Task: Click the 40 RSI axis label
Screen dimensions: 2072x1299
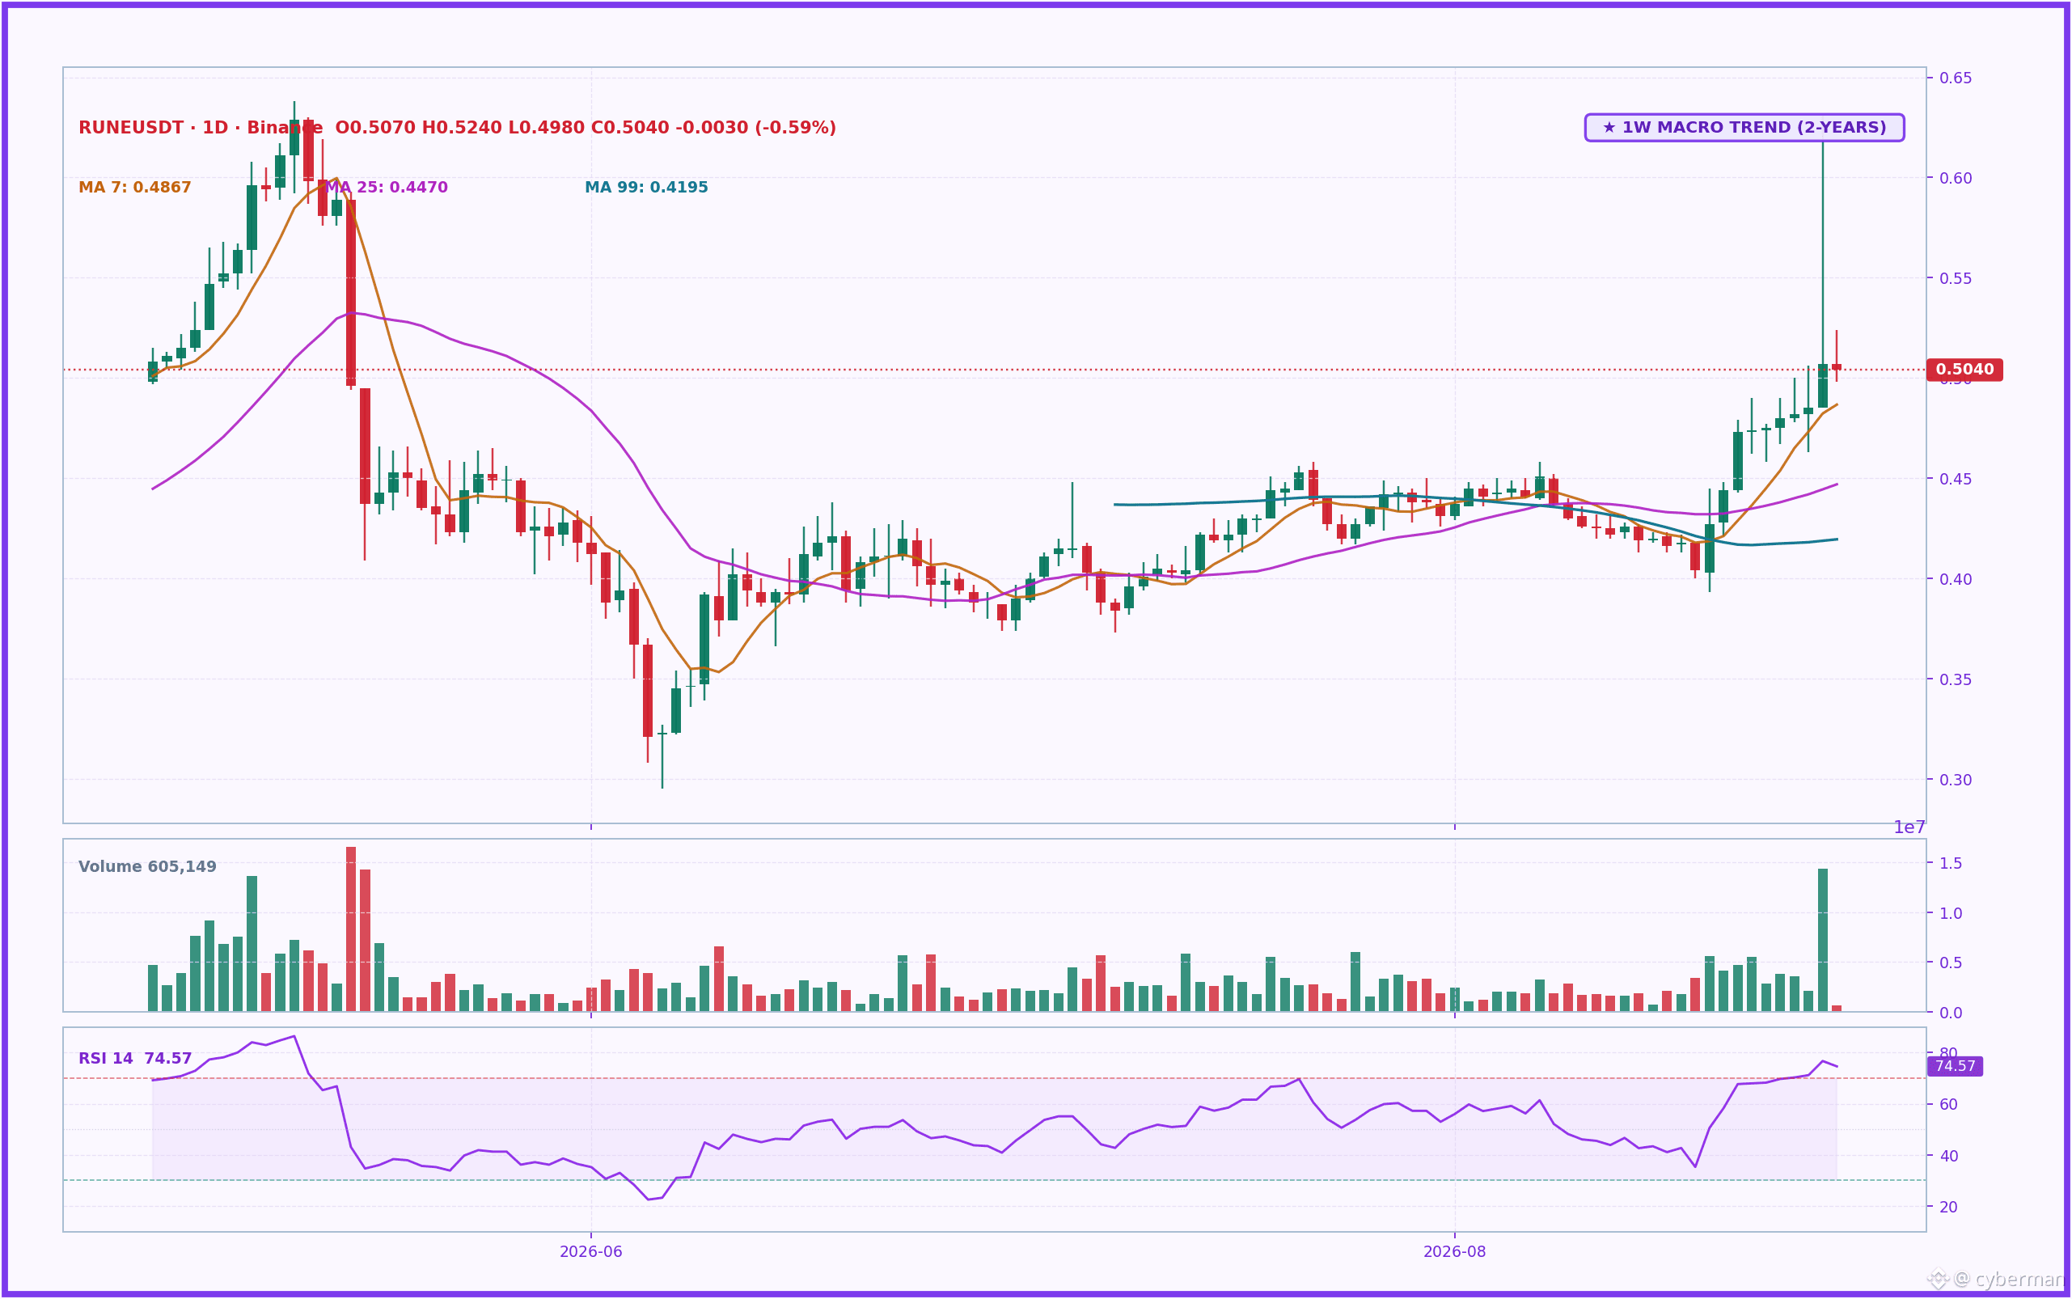Action: 1949,1156
